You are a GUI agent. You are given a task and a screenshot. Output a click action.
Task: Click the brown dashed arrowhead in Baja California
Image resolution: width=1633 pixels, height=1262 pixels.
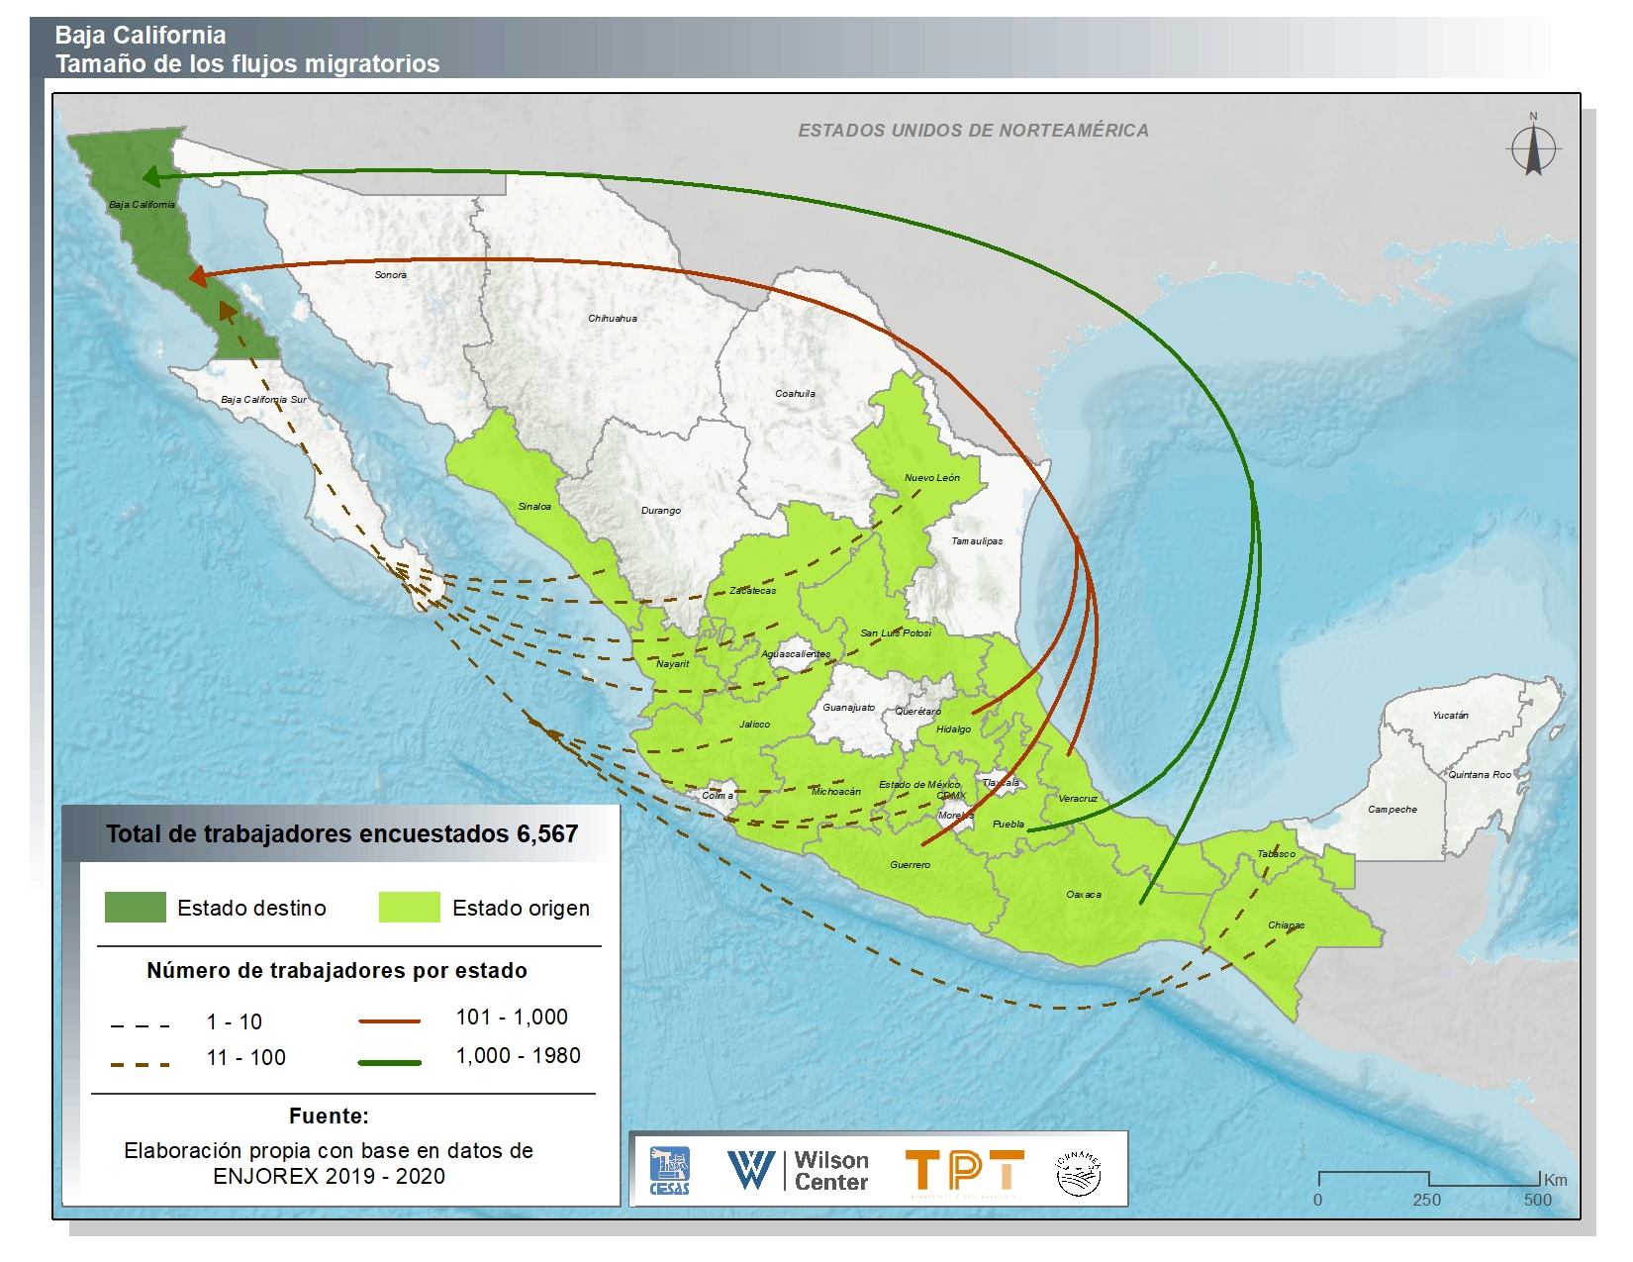[x=227, y=311]
